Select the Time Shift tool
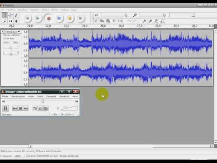The image size is (217, 163). point(10,21)
